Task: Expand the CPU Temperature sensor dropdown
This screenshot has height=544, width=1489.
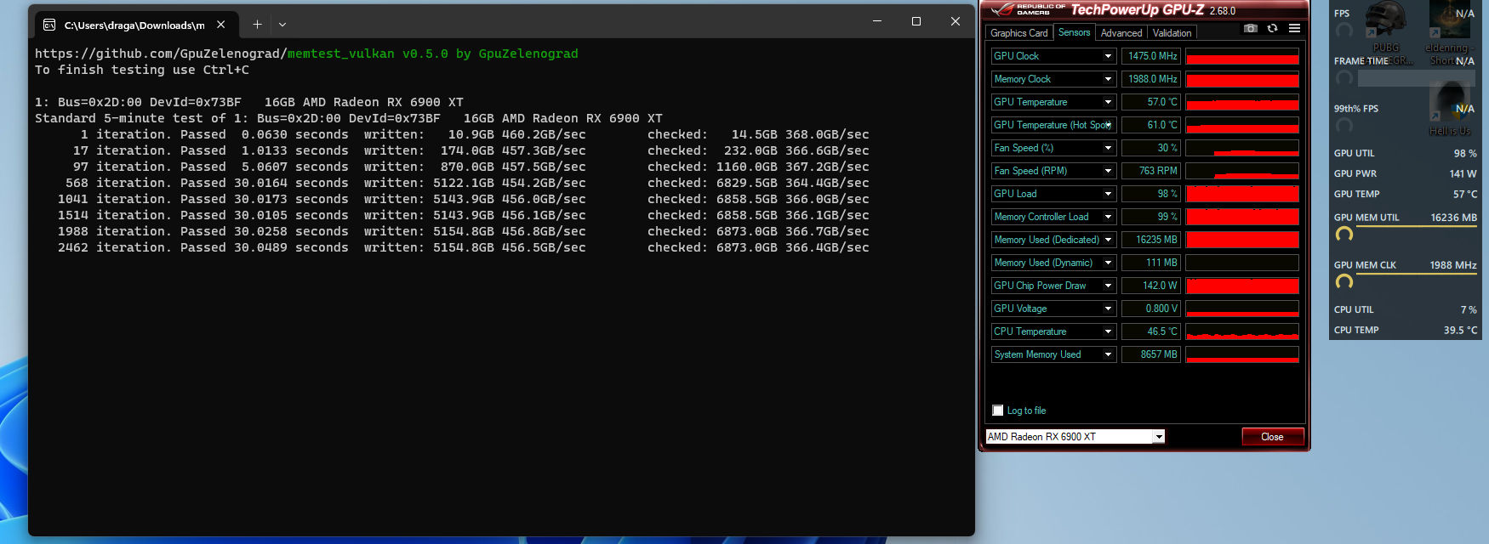Action: (x=1108, y=331)
